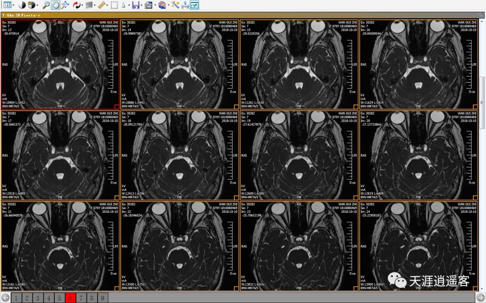Screen dimensions: 486x303
Task: Expand the ruler measurement dropdown arrow
Action: click(x=107, y=5)
